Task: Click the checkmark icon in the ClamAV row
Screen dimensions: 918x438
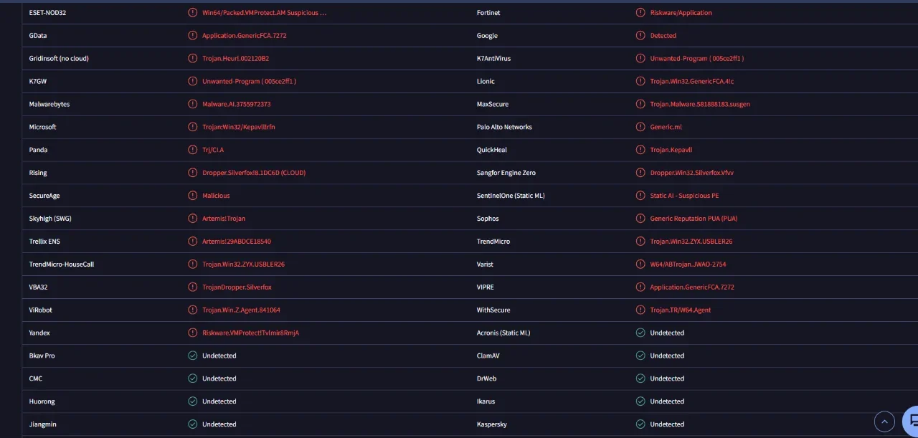Action: tap(640, 356)
